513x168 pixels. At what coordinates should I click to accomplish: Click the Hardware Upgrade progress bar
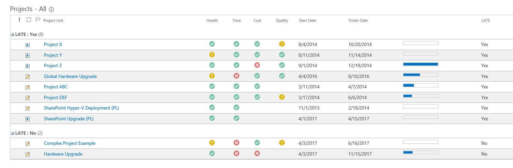pos(421,152)
